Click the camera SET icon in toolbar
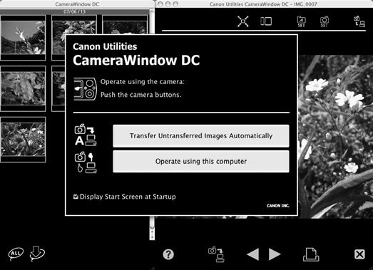The width and height of the screenshot is (373, 270). click(x=325, y=21)
